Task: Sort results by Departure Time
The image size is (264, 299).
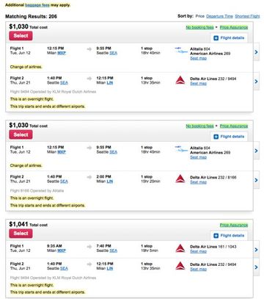Action: pos(219,16)
